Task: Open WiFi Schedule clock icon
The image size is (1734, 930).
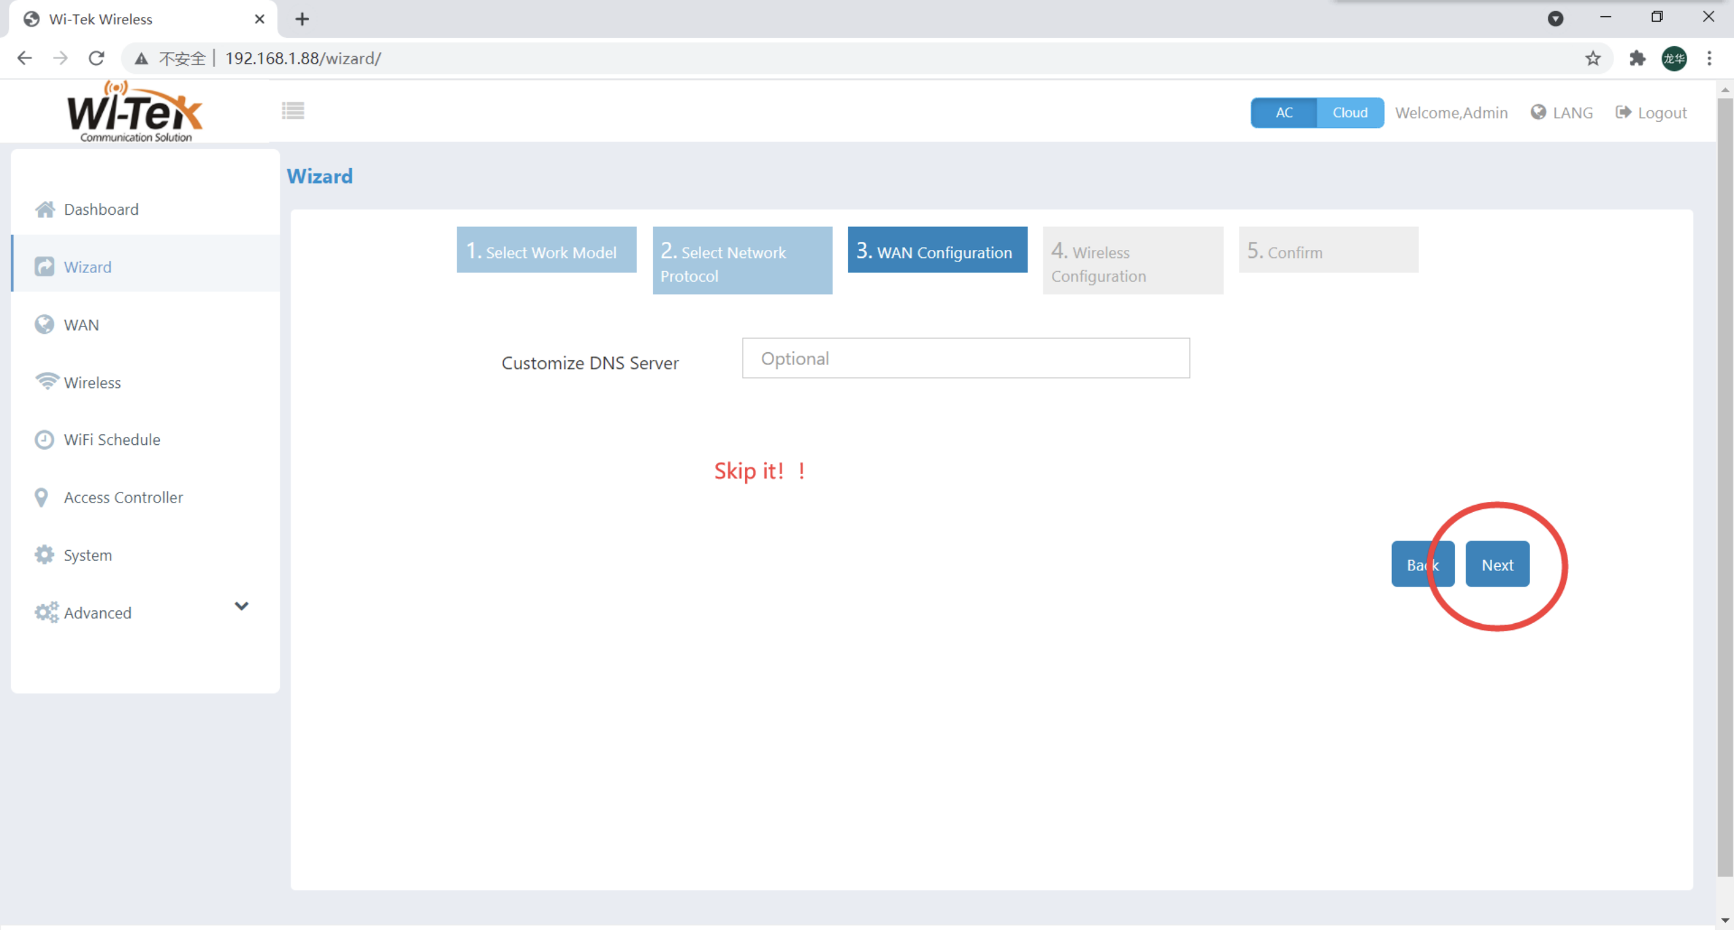Action: click(x=44, y=440)
